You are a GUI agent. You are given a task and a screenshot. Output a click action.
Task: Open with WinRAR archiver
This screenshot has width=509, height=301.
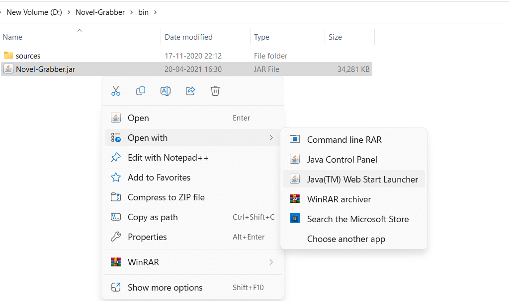pyautogui.click(x=354, y=199)
